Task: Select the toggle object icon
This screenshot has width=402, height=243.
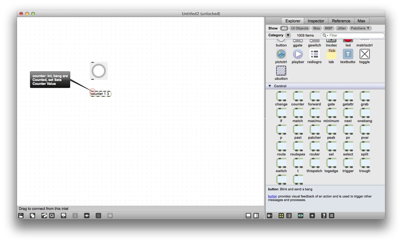Action: click(x=364, y=54)
